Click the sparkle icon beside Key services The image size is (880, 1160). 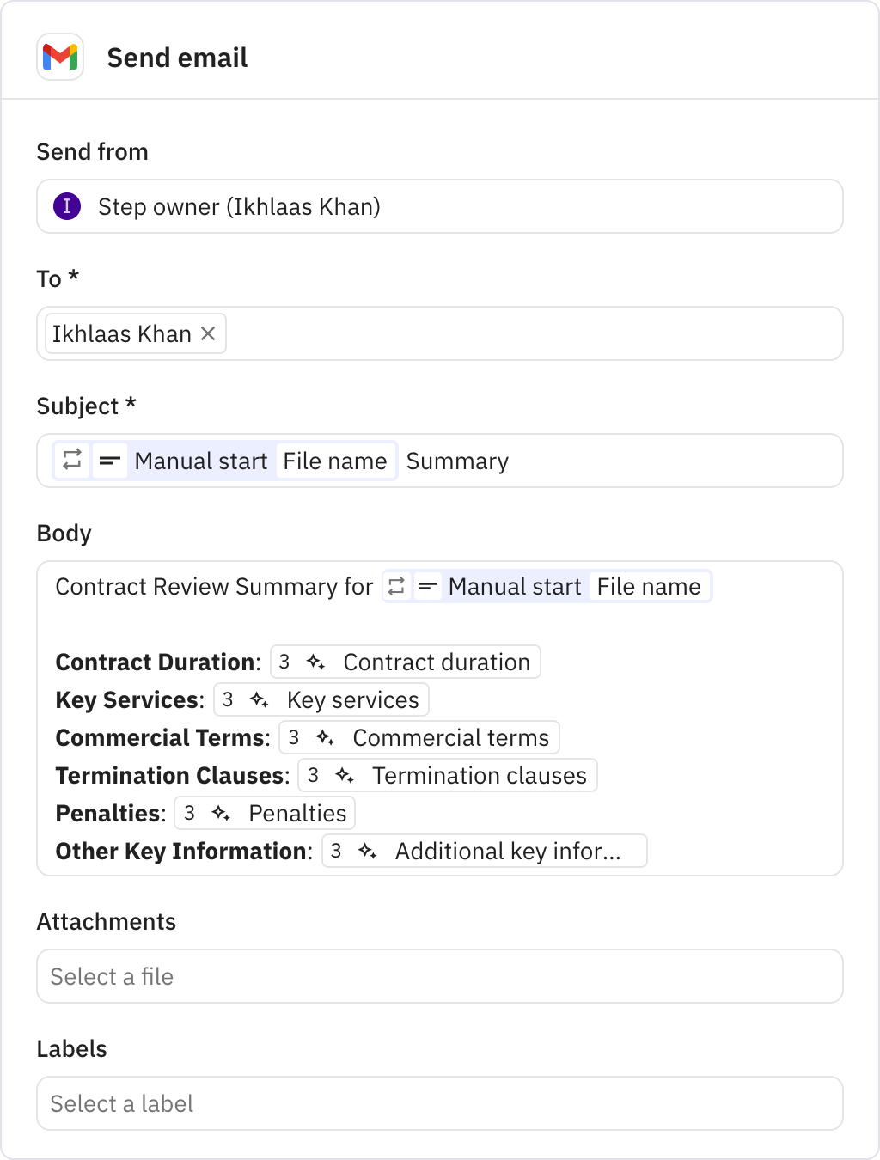click(259, 700)
